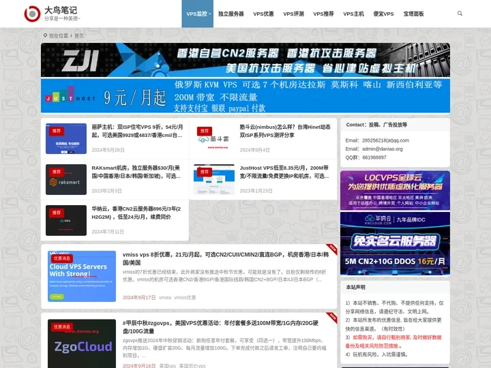Click 首页 breadcrumb link
Viewport: 491px width, 368px height.
[x=79, y=35]
